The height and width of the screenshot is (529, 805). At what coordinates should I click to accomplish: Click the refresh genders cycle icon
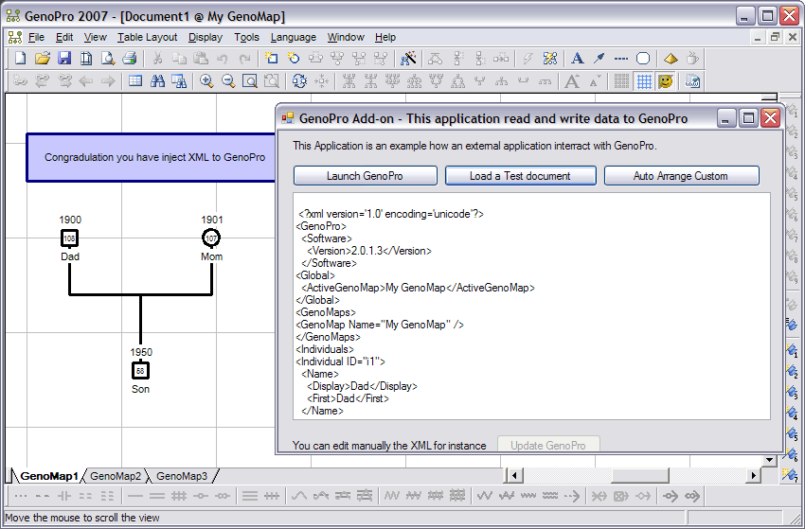pyautogui.click(x=300, y=81)
